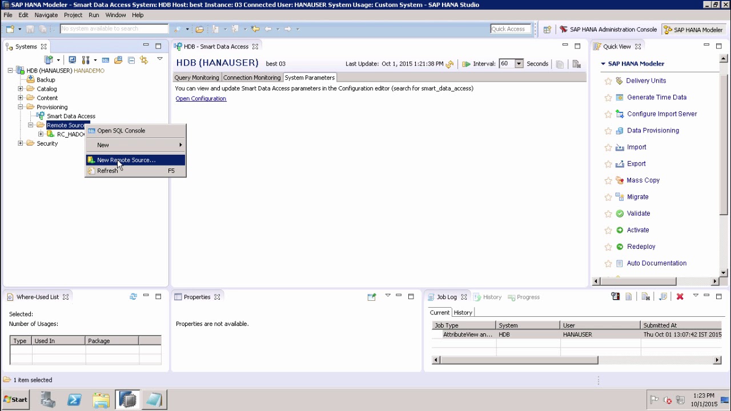Open the Progress view tab
The height and width of the screenshot is (411, 731).
click(x=524, y=297)
